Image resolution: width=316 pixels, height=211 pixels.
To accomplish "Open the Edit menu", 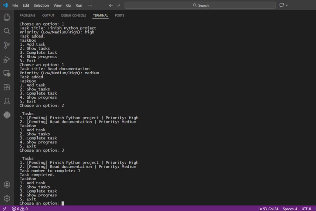I will (x=26, y=6).
